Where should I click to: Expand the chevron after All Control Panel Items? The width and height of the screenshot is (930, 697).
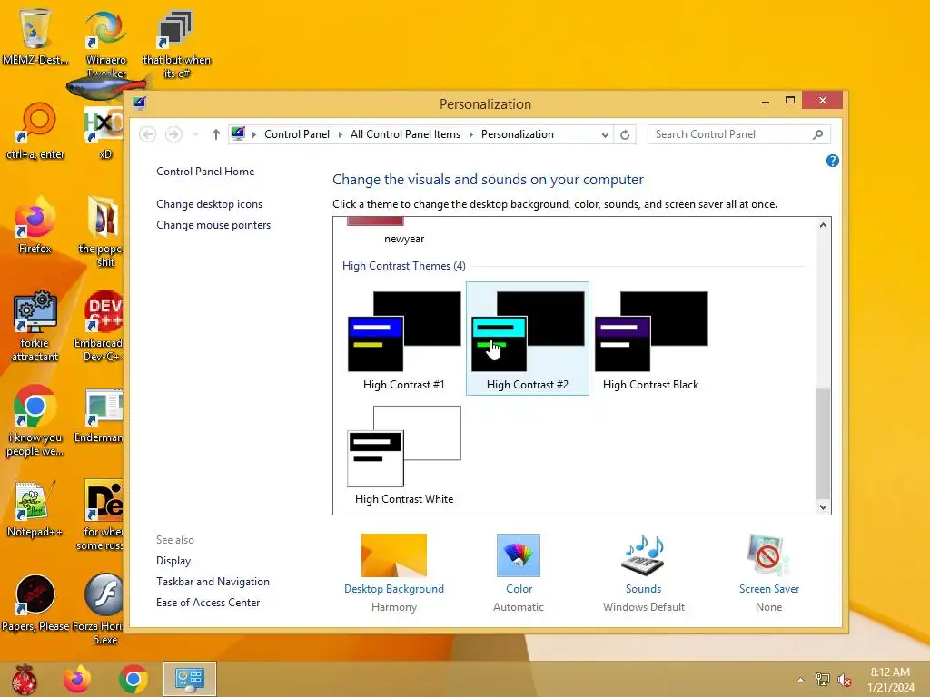click(x=471, y=134)
